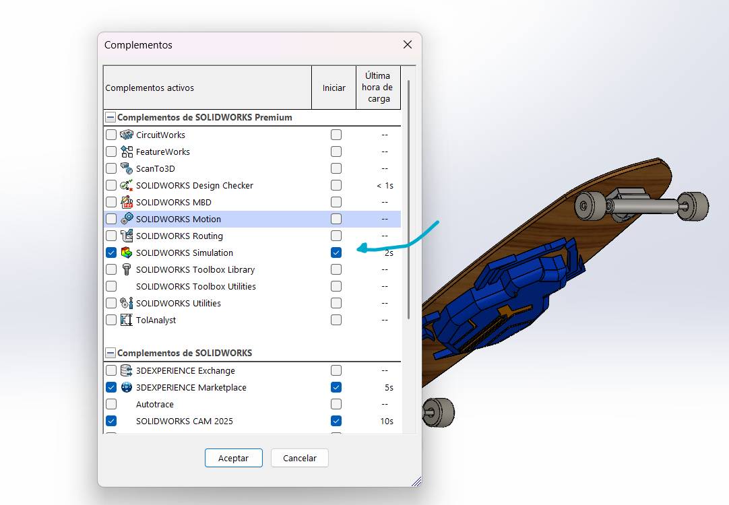
Task: Enable SOLIDWORKS Toolbox Library active checkbox
Action: 111,269
